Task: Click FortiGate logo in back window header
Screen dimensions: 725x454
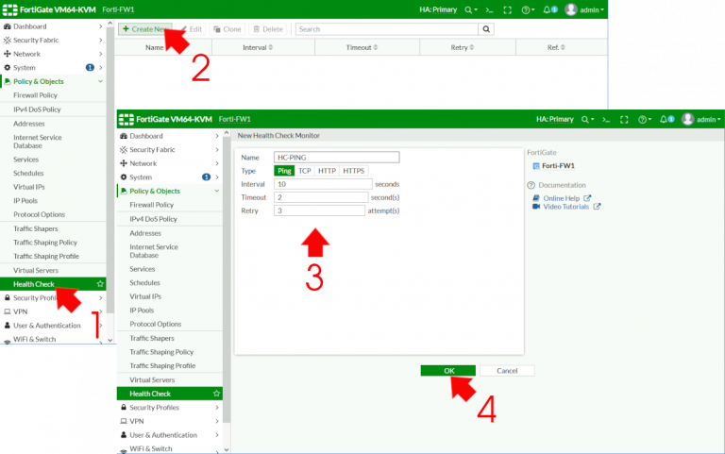Action: click(9, 9)
